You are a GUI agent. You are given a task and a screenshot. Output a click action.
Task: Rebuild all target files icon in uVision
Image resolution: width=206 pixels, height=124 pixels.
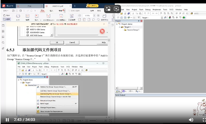click(x=125, y=17)
